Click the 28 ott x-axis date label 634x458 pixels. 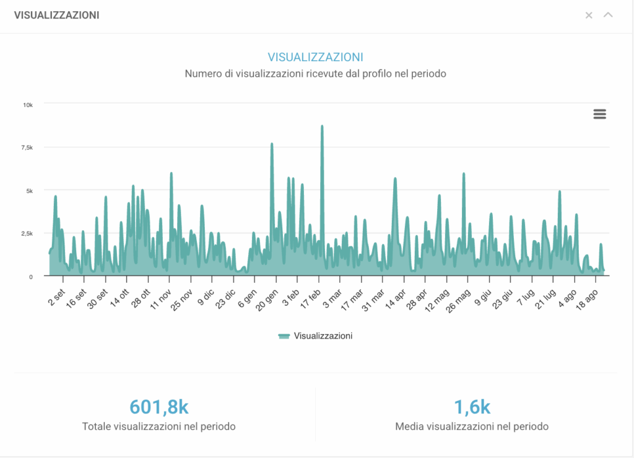coord(141,298)
